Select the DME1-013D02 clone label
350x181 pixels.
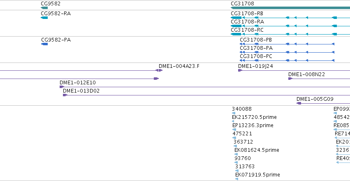(x=81, y=91)
